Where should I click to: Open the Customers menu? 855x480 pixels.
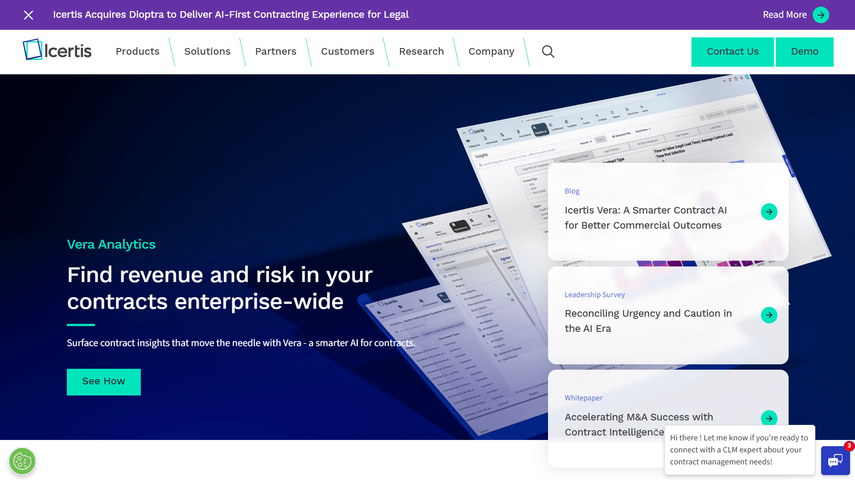pos(348,52)
